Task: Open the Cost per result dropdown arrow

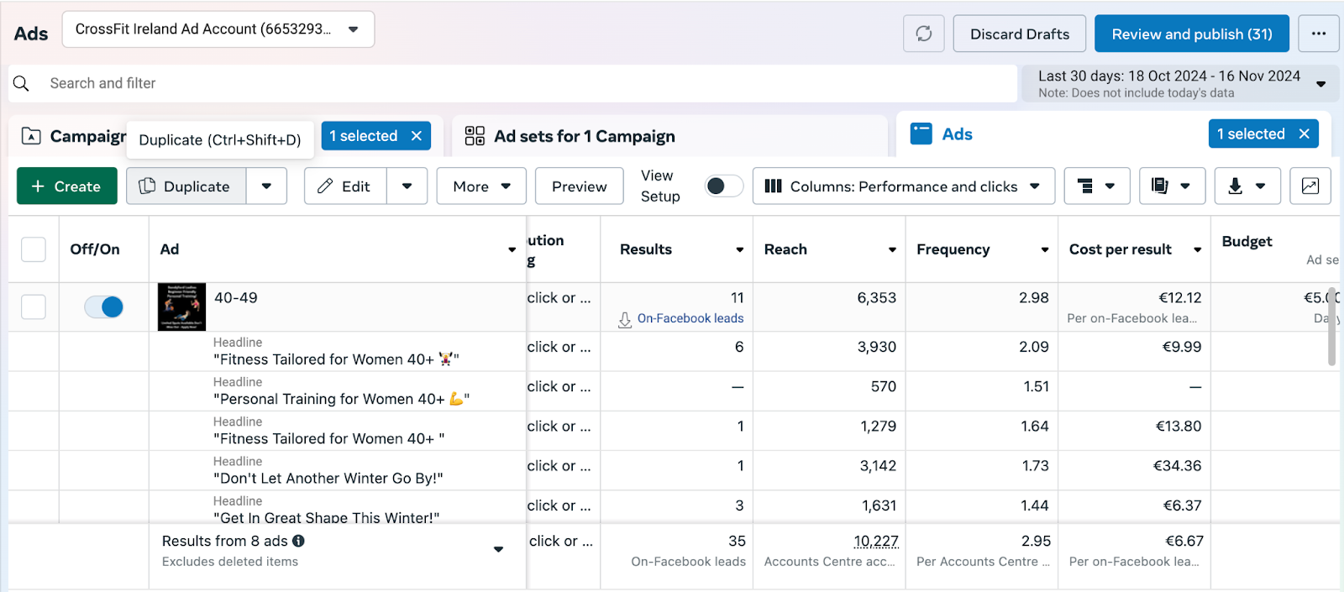Action: [x=1198, y=249]
